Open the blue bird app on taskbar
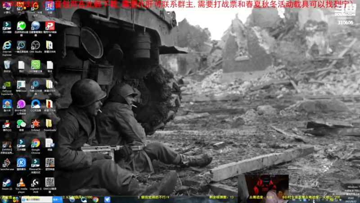The image size is (360, 203). 107,199
